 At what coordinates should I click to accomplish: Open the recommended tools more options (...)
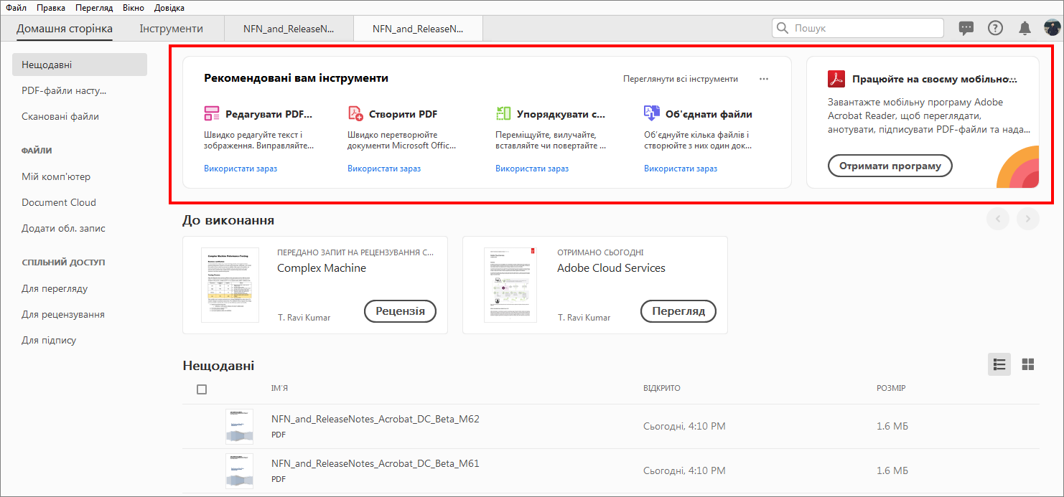pyautogui.click(x=764, y=79)
